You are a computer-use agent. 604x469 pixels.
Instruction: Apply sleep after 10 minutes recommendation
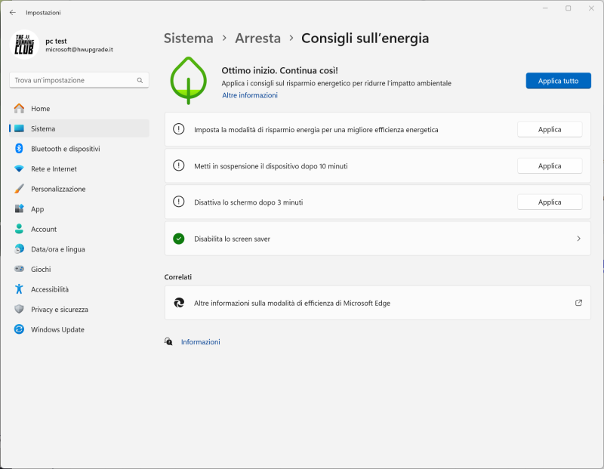(549, 165)
